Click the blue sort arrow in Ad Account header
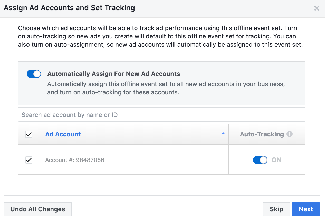This screenshot has width=325, height=221. (223, 134)
